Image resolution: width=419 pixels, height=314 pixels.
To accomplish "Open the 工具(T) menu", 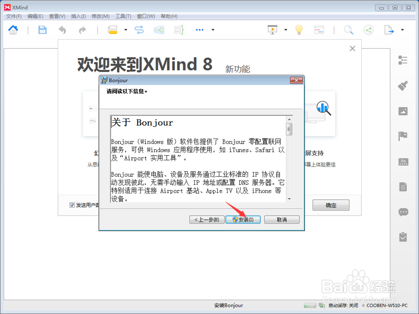I will [x=123, y=16].
